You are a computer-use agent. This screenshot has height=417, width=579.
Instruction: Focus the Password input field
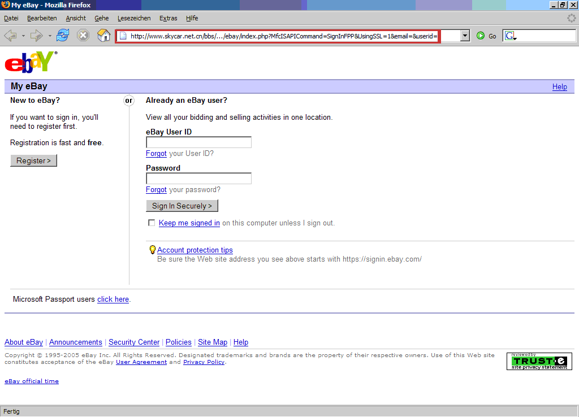[x=198, y=179]
